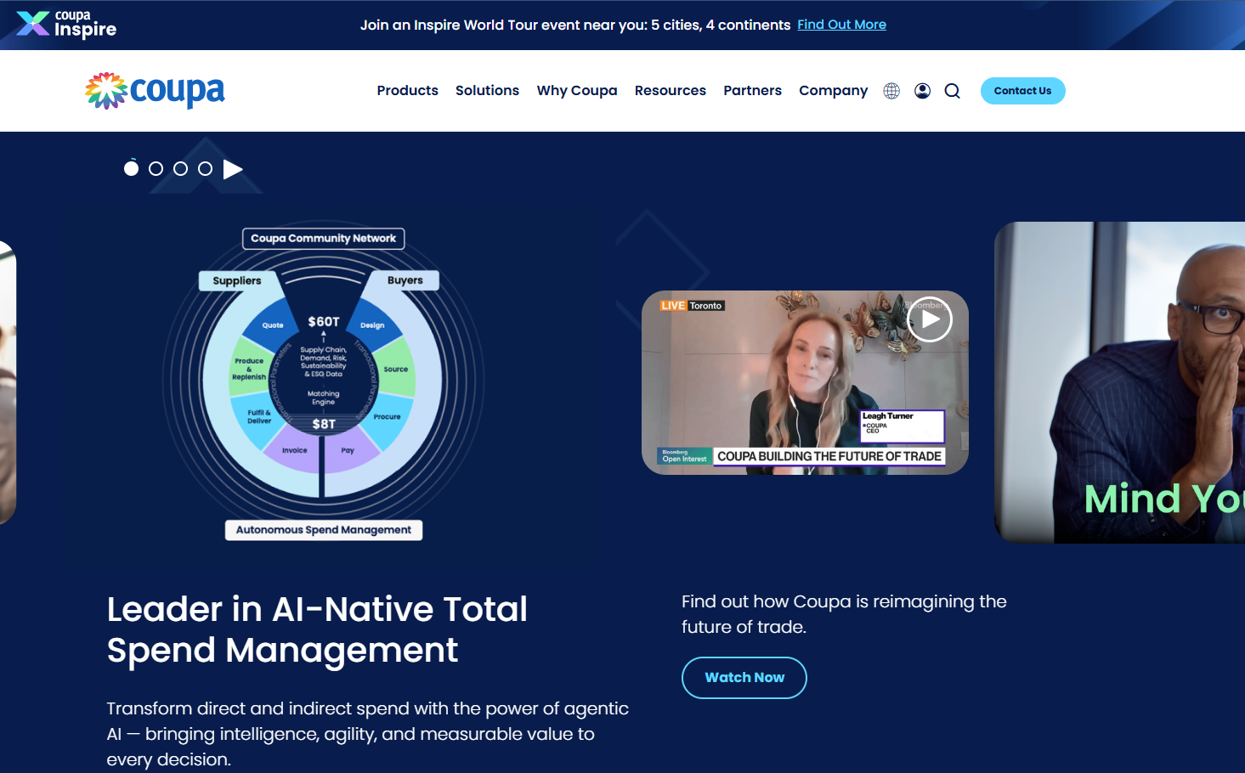This screenshot has height=773, width=1245.
Task: Click the Buyers label in the diagram
Action: click(x=405, y=280)
